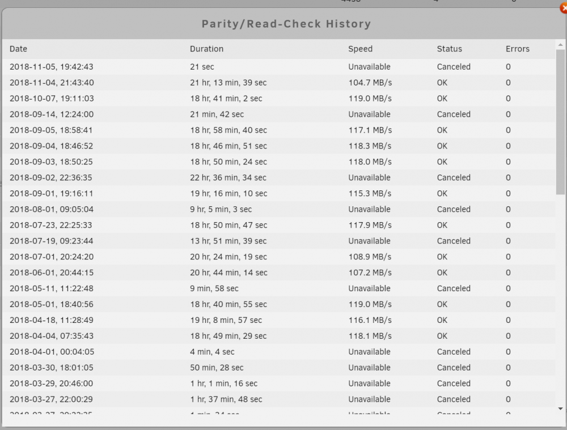Select the 2018-04-18, 11:28:49 row
The width and height of the screenshot is (567, 430).
coord(278,320)
